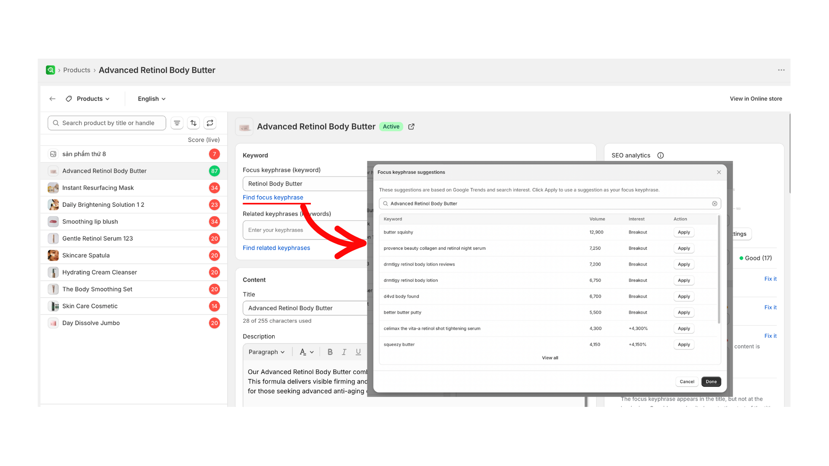The height and width of the screenshot is (466, 829).
Task: Click SEO analytics info icon
Action: (660, 155)
